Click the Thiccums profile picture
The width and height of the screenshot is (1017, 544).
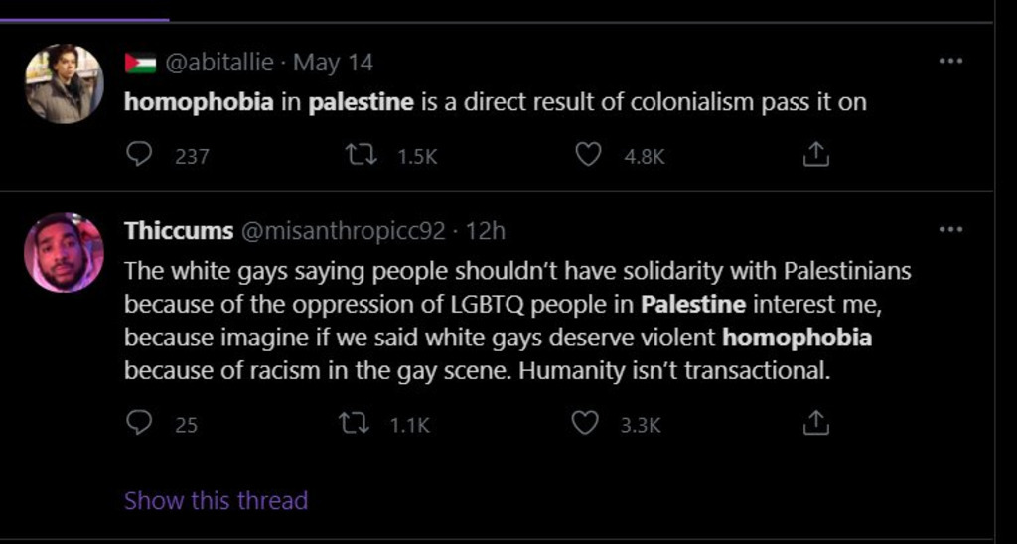point(65,253)
